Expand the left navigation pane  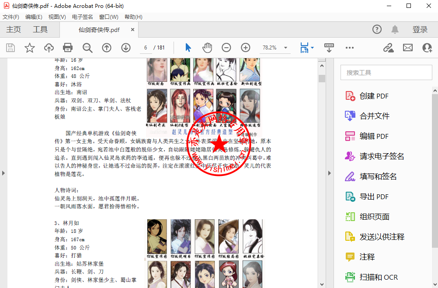coord(3,173)
